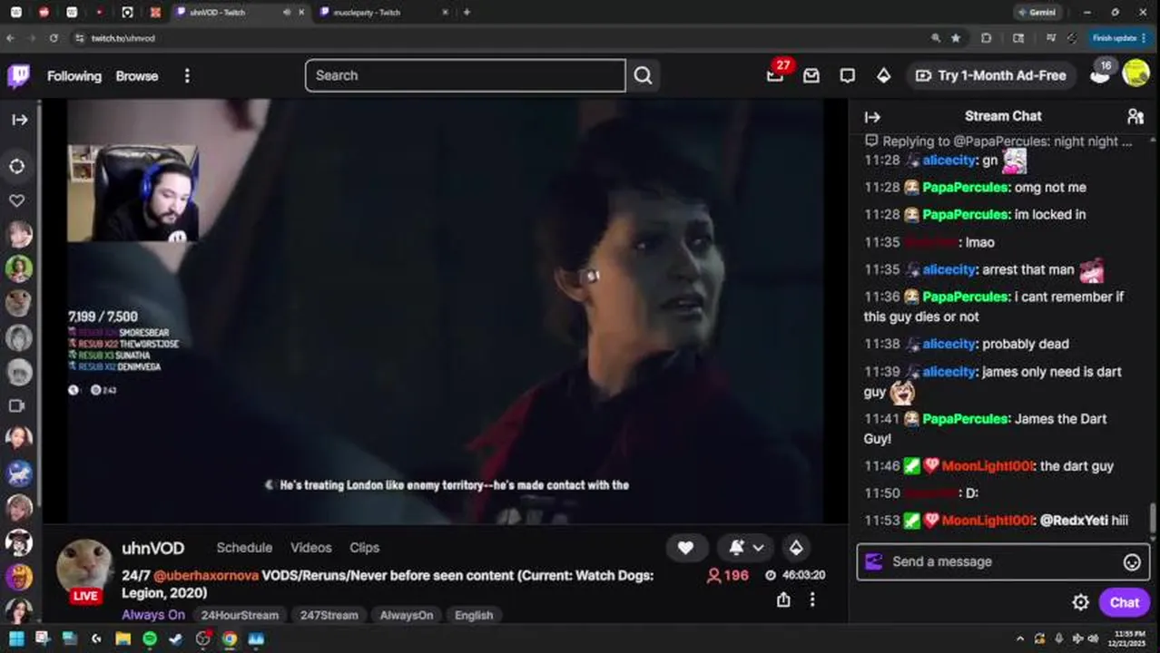
Task: Click the purple Chat send button
Action: pos(1124,602)
